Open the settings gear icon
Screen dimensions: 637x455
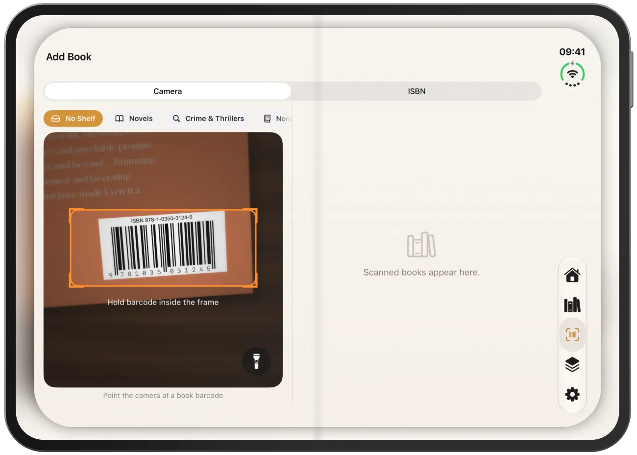click(572, 394)
